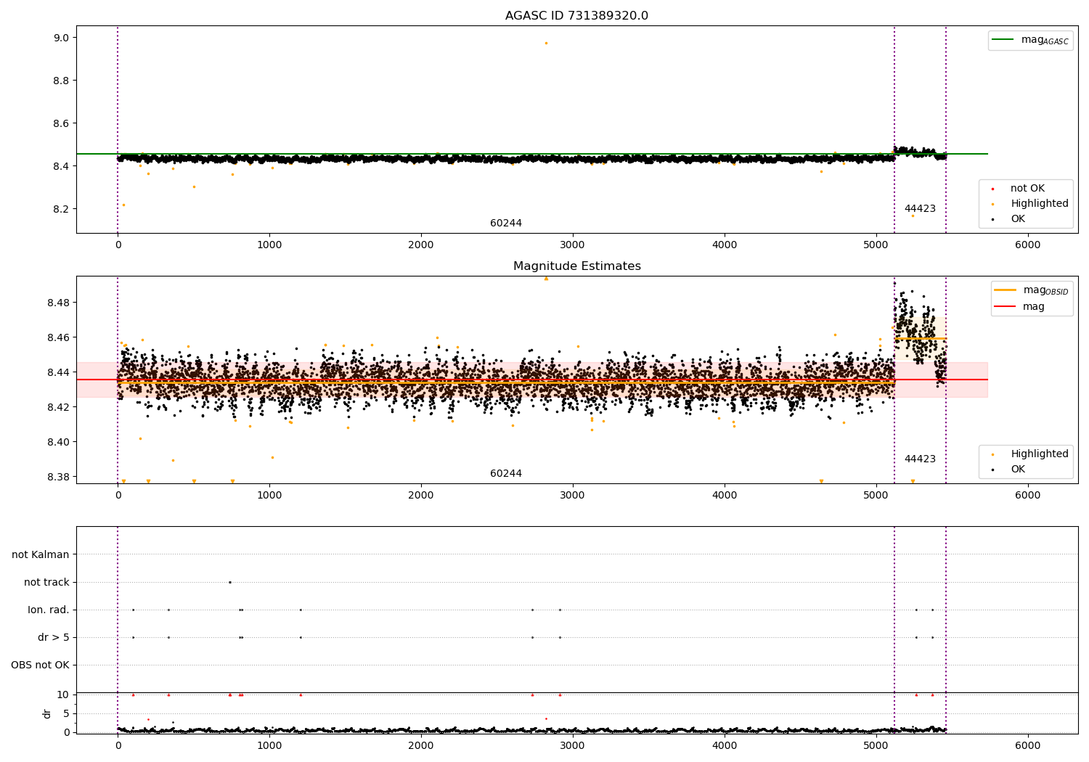Click the 6000 x-axis tick on bottom plot

[1027, 745]
